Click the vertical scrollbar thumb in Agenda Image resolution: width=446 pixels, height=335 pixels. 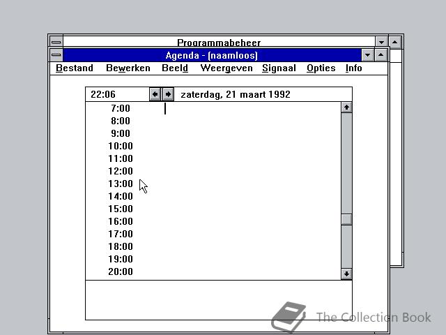(x=346, y=219)
